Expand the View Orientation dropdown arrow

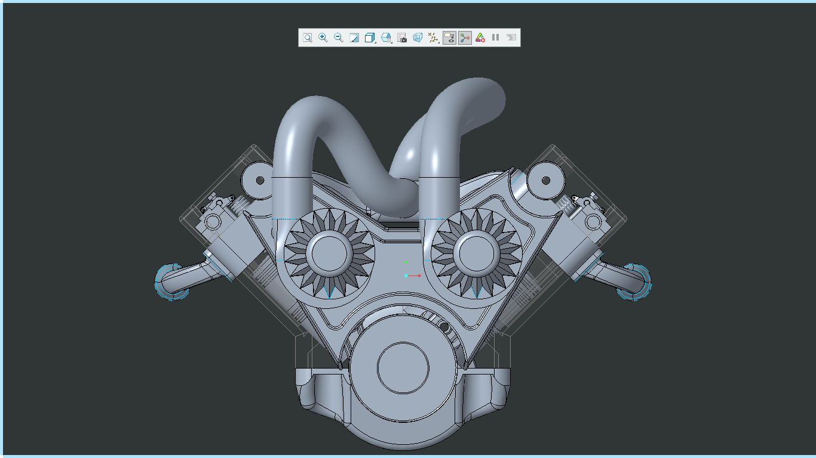(x=375, y=42)
